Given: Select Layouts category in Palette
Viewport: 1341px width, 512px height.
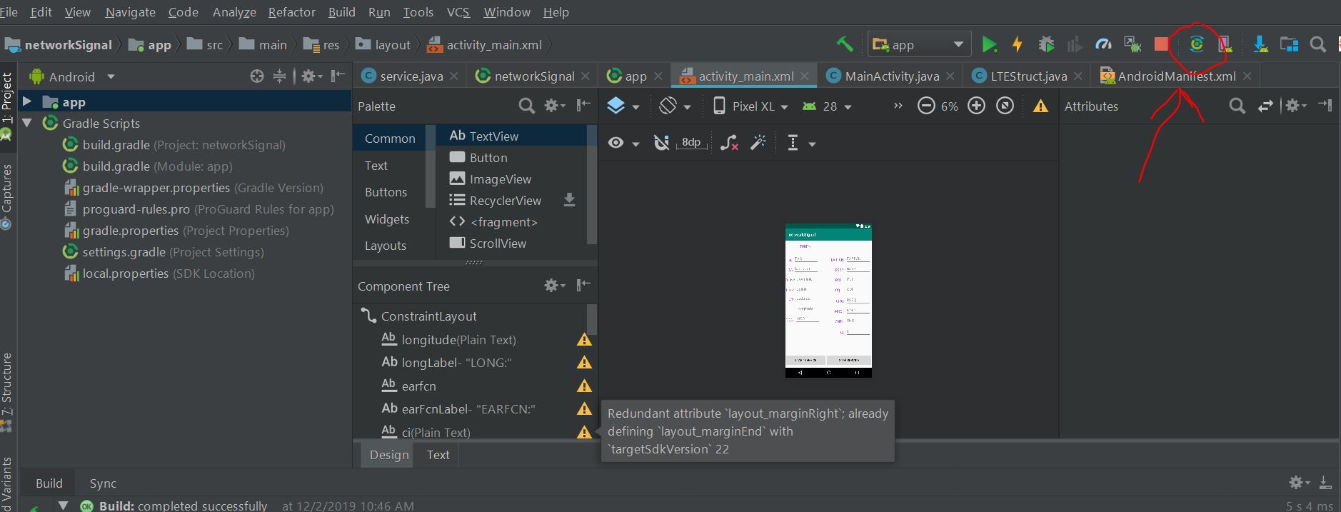Looking at the screenshot, I should point(386,246).
